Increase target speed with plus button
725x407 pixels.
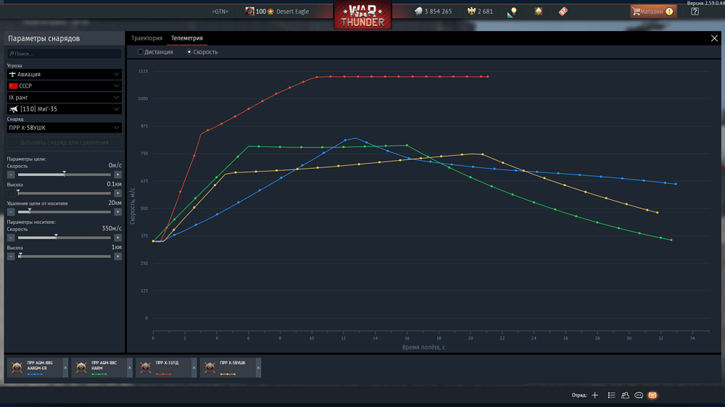tap(118, 175)
